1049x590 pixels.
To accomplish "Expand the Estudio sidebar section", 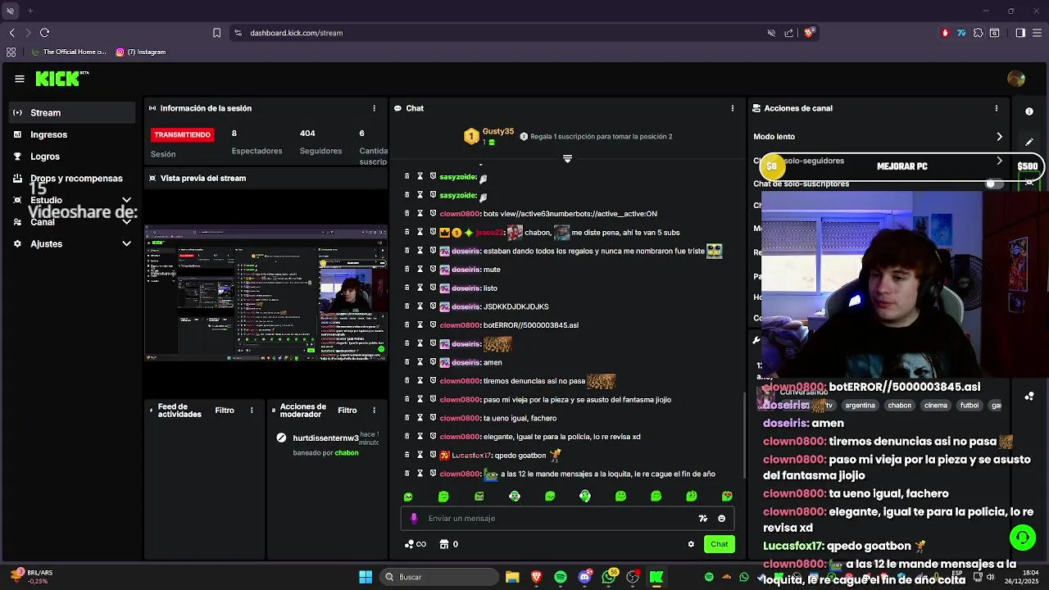I will tap(126, 200).
